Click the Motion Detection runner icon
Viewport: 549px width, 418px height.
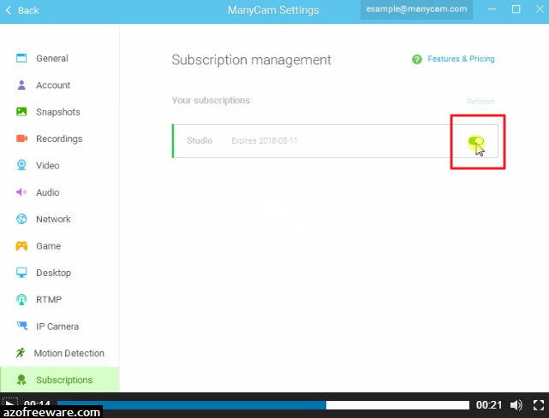tap(21, 353)
